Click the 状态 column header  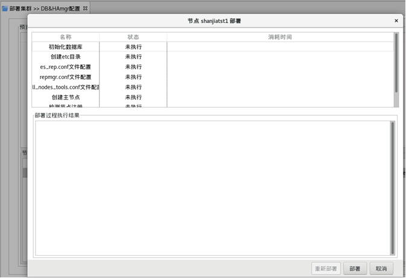click(133, 37)
